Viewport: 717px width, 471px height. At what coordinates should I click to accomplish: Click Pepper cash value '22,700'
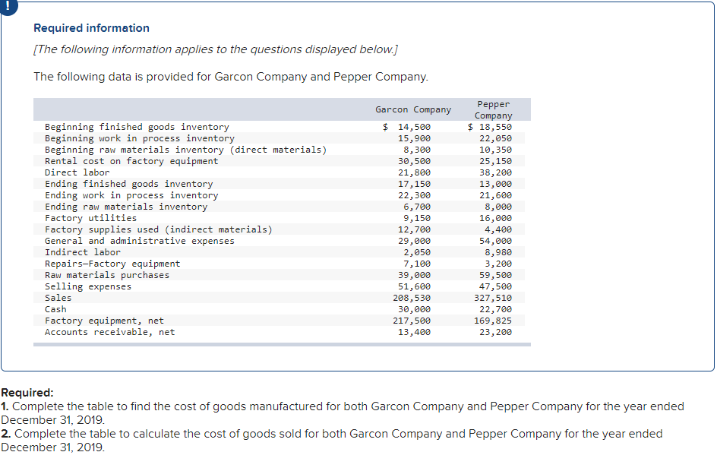click(x=495, y=310)
